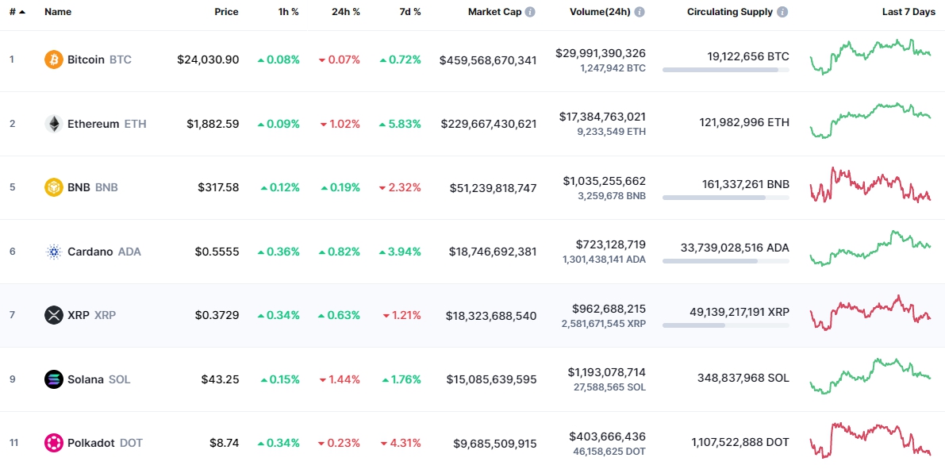
Task: Sort by Circulating Supply header
Action: pyautogui.click(x=730, y=12)
